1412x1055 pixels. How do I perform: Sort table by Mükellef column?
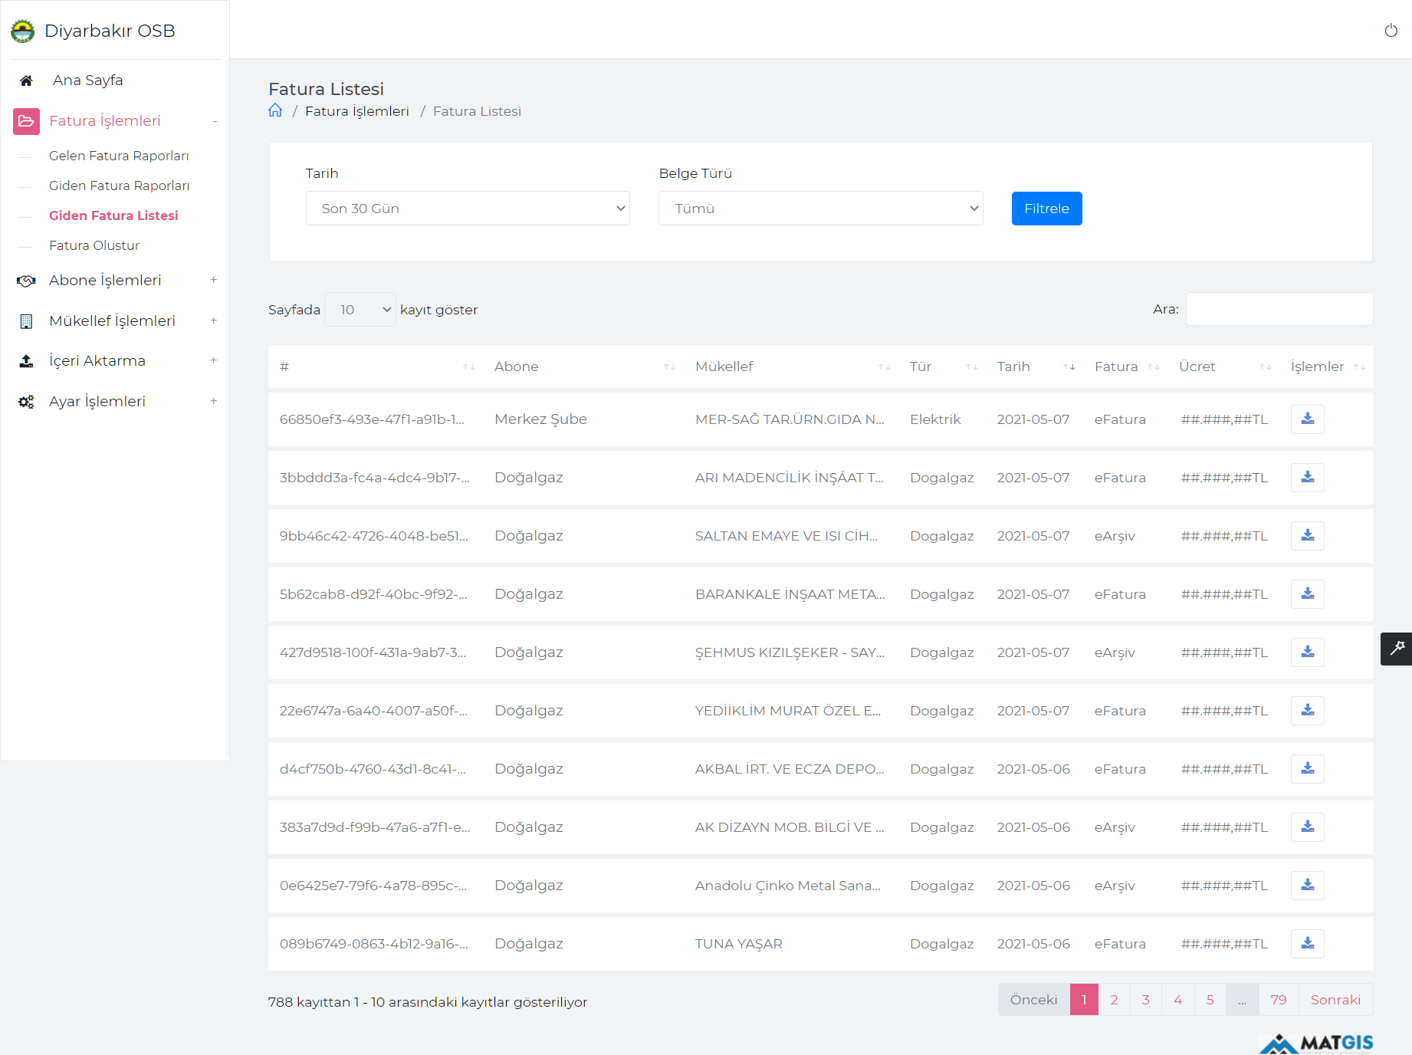[x=791, y=366]
